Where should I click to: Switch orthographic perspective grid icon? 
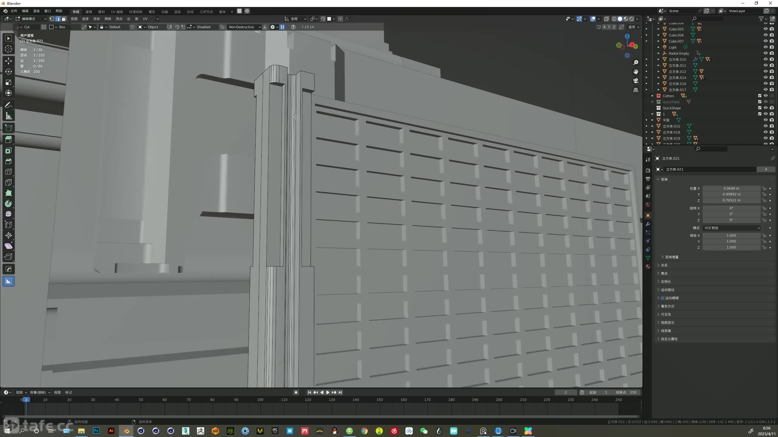click(x=635, y=90)
